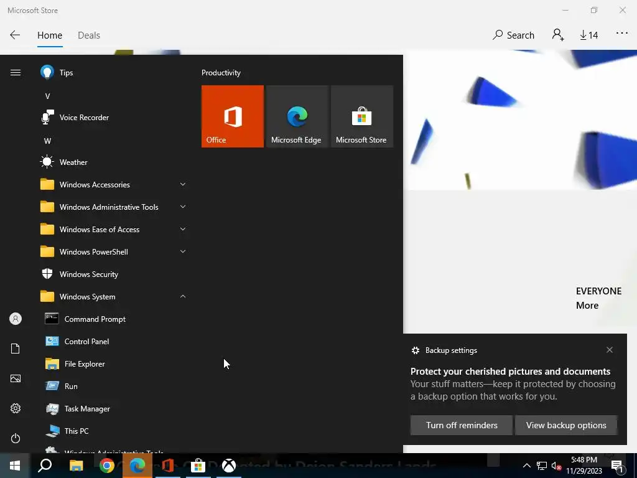
Task: Open the notification center icon
Action: pyautogui.click(x=618, y=466)
